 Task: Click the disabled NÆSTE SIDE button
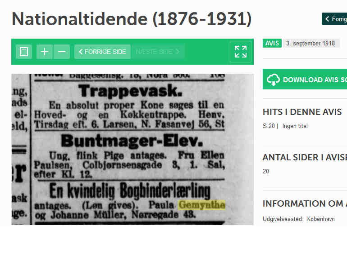coord(158,52)
